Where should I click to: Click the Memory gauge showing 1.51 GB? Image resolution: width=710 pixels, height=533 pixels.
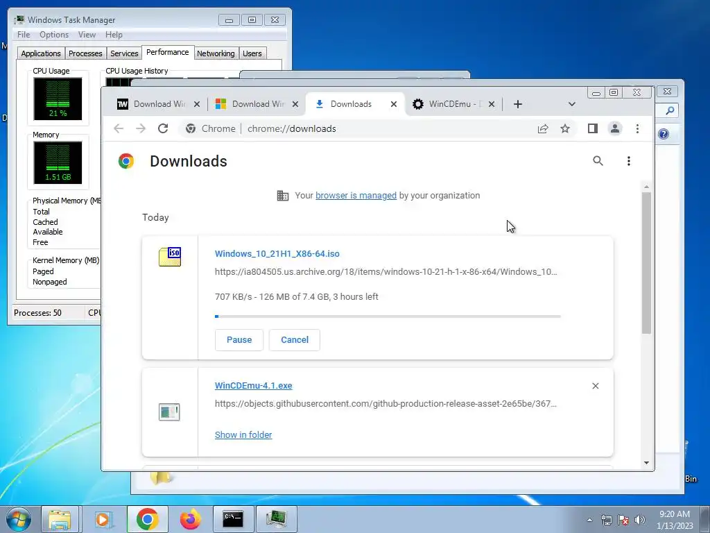58,162
